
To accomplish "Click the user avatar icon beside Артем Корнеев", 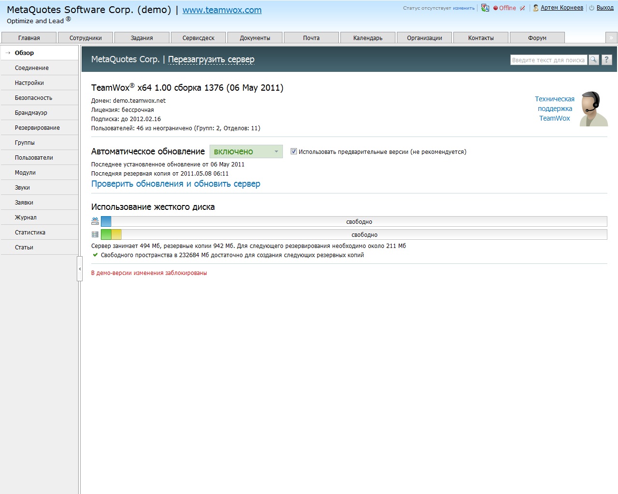I will pyautogui.click(x=536, y=8).
